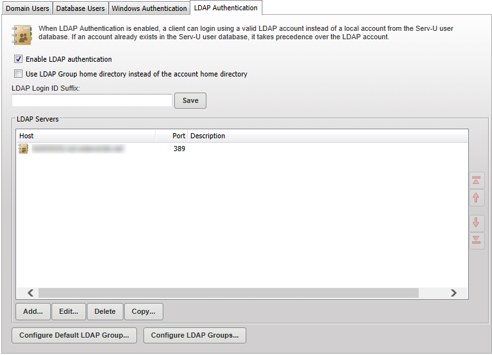Open the Database Users tab
The width and height of the screenshot is (492, 355).
coord(80,8)
